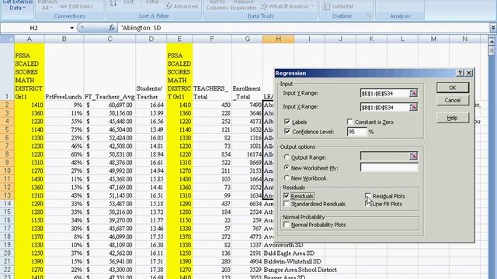The height and width of the screenshot is (279, 497).
Task: Close the Regression dialog
Action: click(469, 73)
